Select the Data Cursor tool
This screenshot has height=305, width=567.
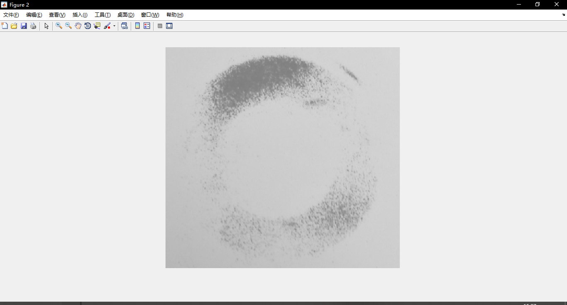pyautogui.click(x=97, y=26)
